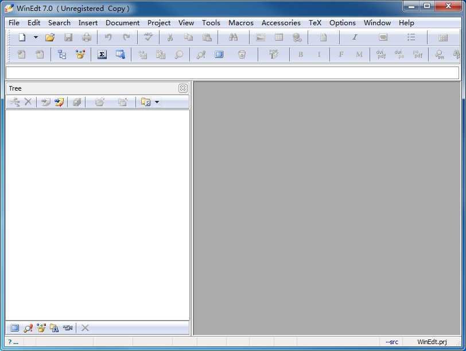This screenshot has height=351, width=466.
Task: Open the TeX menu
Action: coord(315,23)
